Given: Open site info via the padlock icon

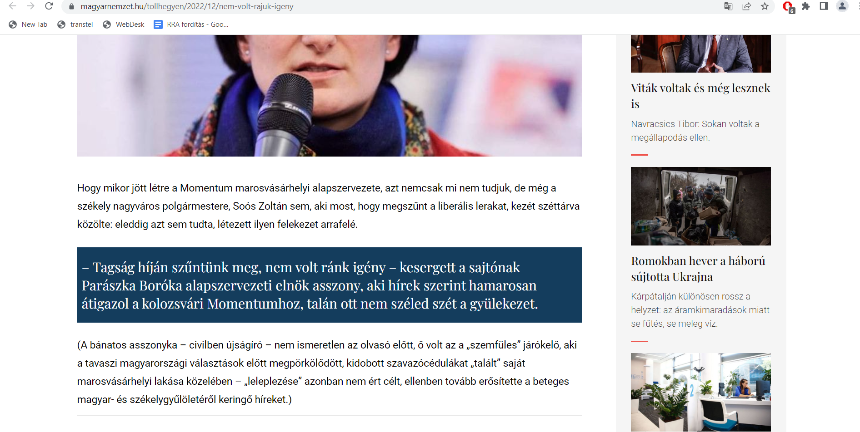Looking at the screenshot, I should (71, 6).
